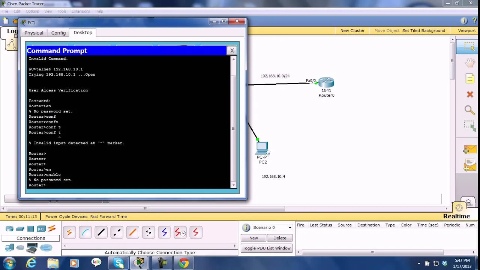Switch to the Desktop tab in PC1
This screenshot has width=480, height=270.
click(83, 33)
